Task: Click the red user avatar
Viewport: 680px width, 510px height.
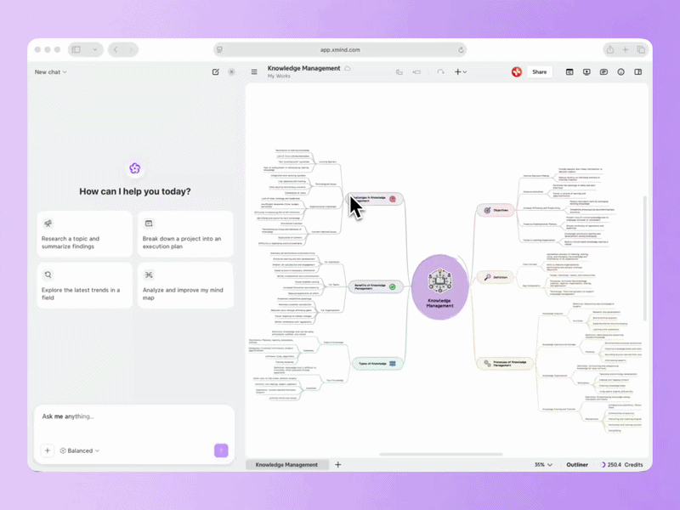Action: pyautogui.click(x=516, y=72)
